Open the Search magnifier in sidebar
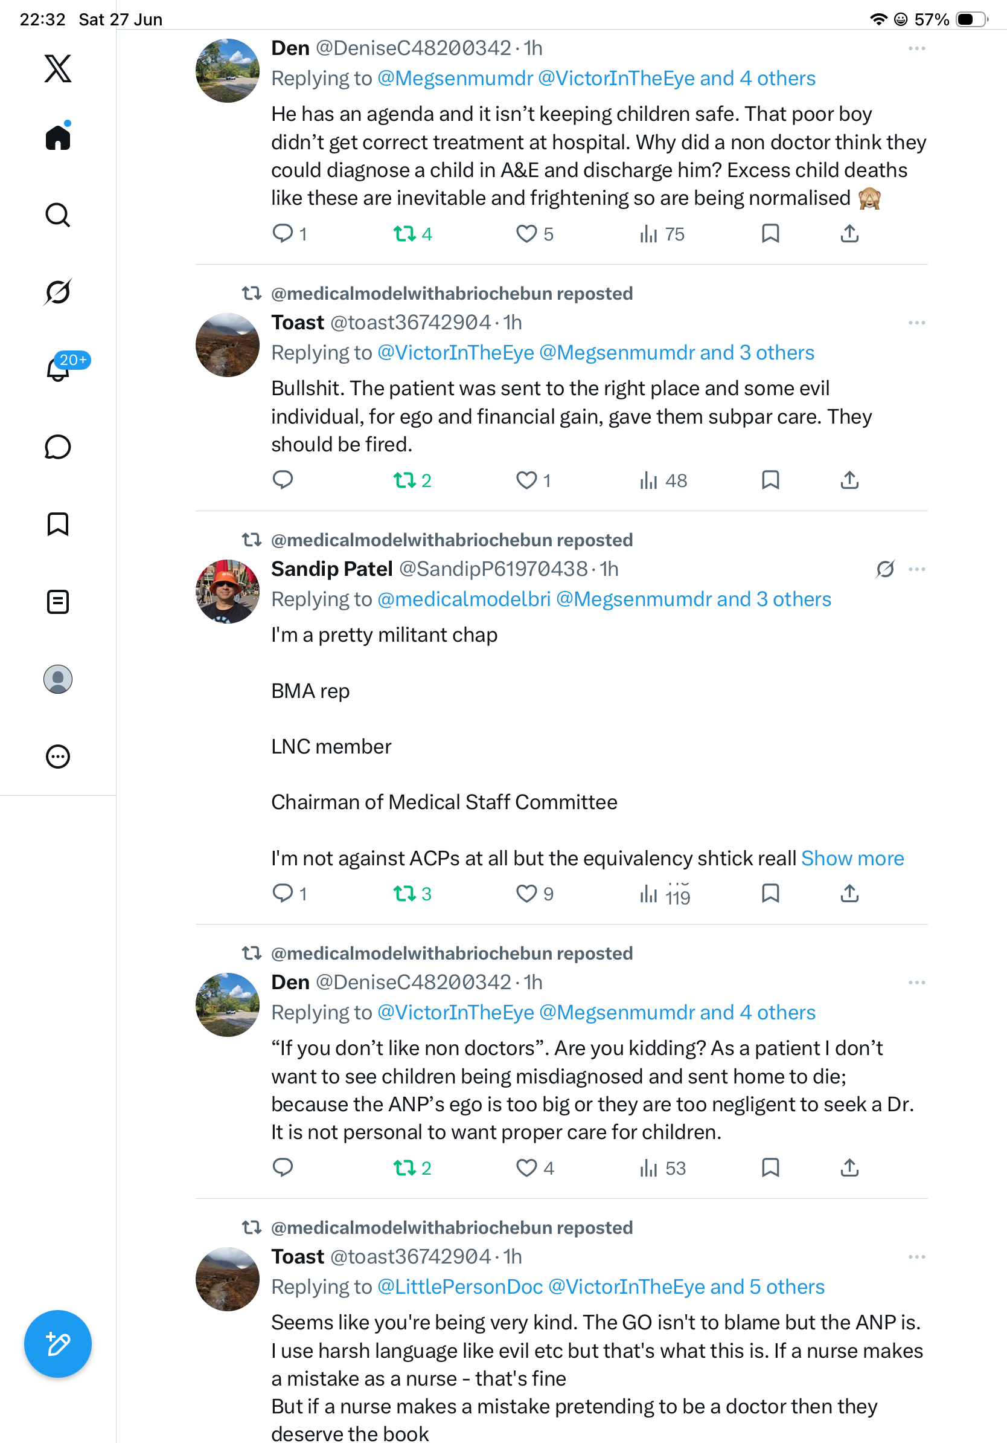The width and height of the screenshot is (1007, 1443). [58, 215]
